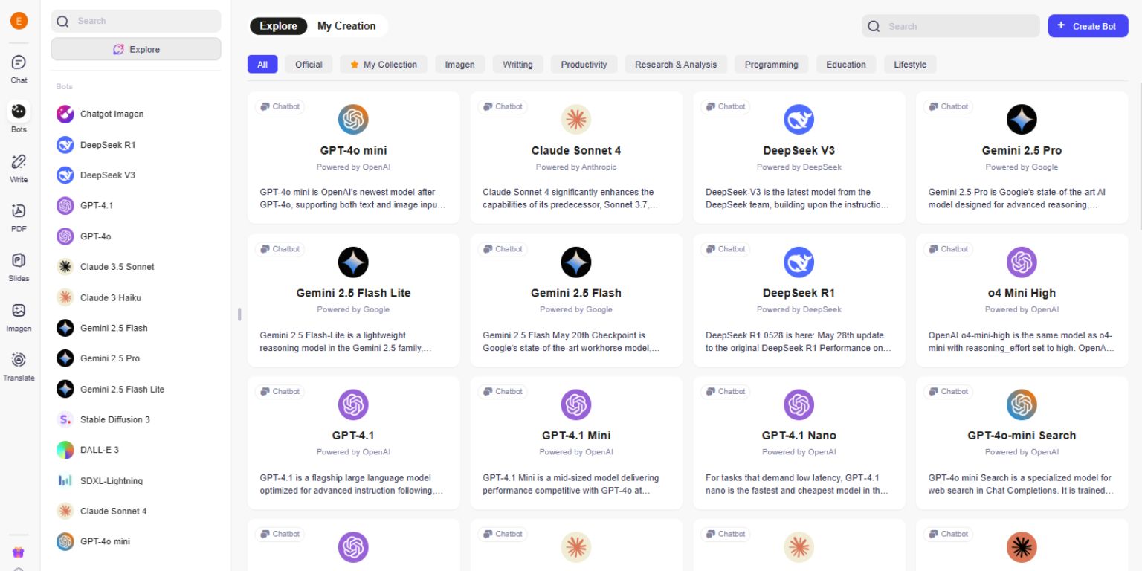The width and height of the screenshot is (1142, 571).
Task: Select DALL·E 3 in bots list
Action: [136, 450]
